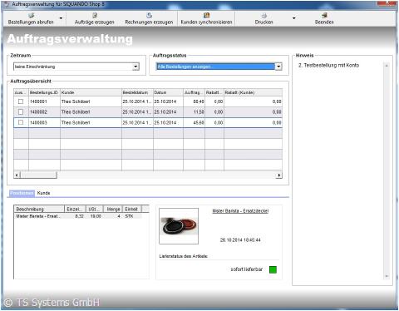Click the order table's left scroll arrow
Screen dimensions: 399x311
point(17,175)
